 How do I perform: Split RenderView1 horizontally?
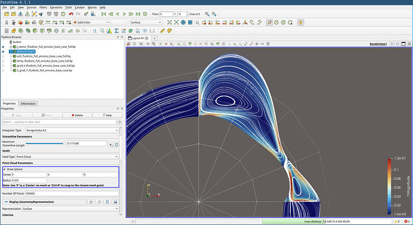click(x=392, y=44)
